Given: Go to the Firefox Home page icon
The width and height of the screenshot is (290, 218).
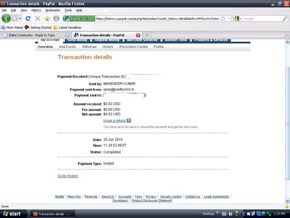Looking at the screenshot, I should (x=47, y=19).
